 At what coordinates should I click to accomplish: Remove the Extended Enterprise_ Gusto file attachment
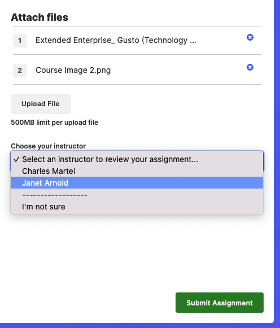pos(250,37)
